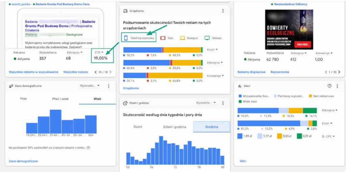Go to previous display ad before 1 / 10

[x=326, y=72]
